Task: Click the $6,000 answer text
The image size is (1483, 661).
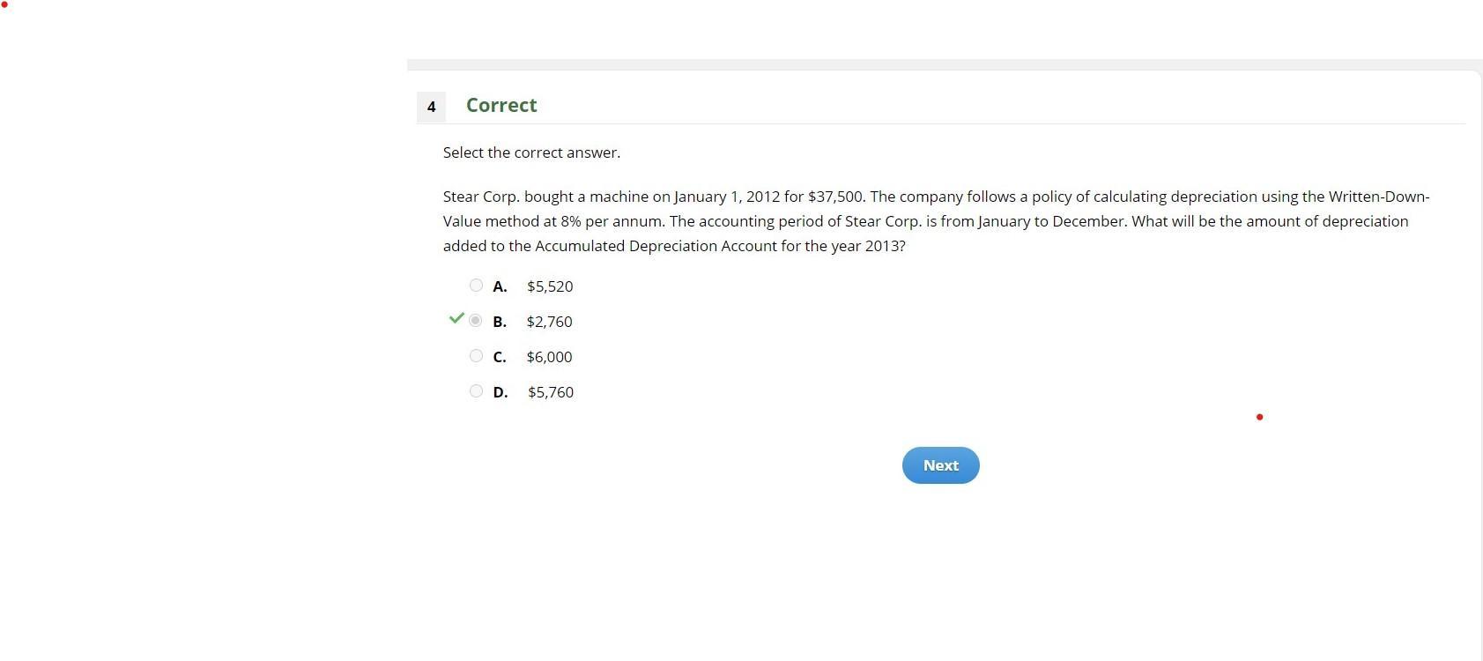Action: click(549, 357)
